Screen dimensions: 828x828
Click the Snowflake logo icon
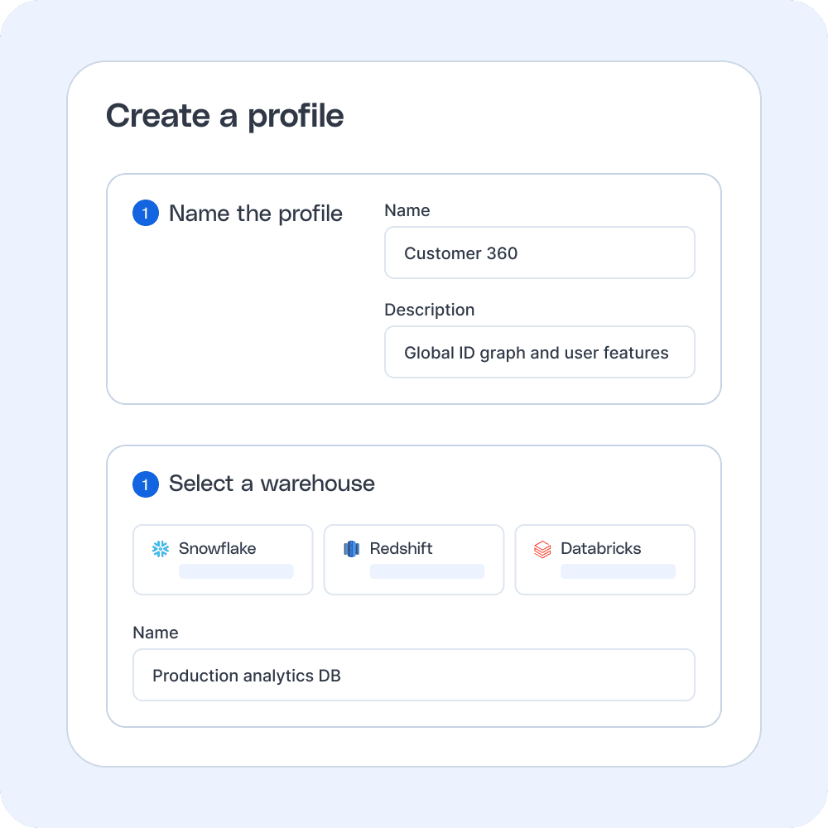click(x=161, y=549)
